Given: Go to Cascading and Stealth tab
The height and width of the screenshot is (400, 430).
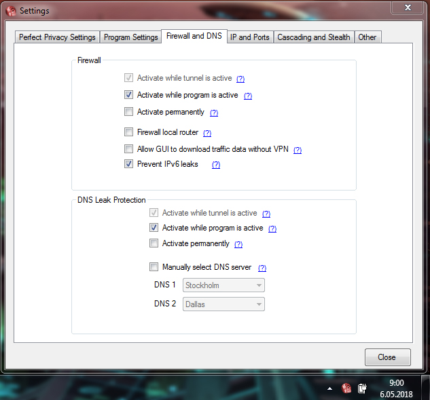Looking at the screenshot, I should [314, 37].
